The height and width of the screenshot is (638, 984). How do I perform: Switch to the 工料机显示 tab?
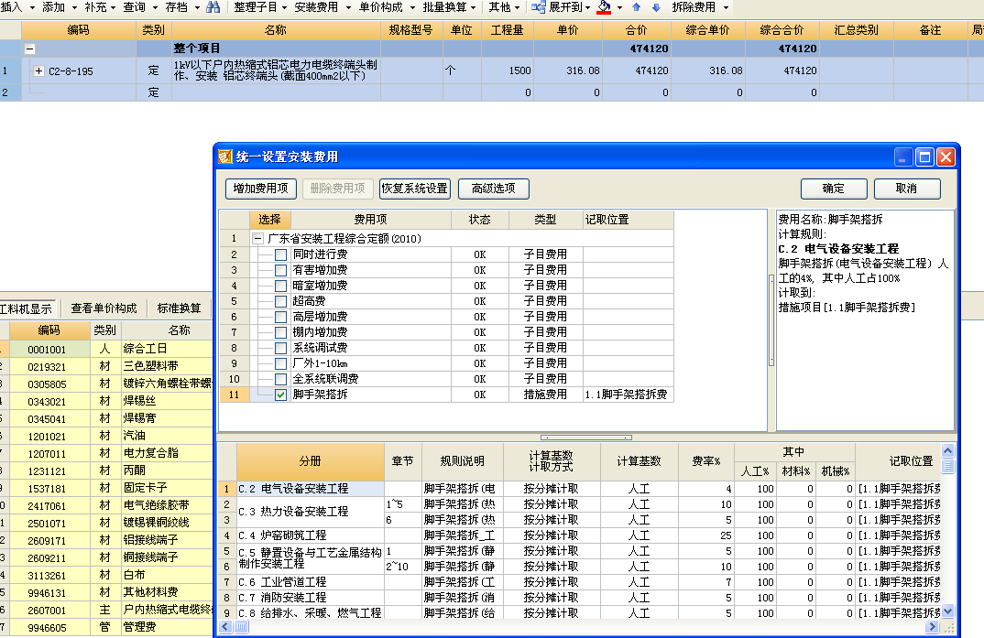pyautogui.click(x=27, y=308)
